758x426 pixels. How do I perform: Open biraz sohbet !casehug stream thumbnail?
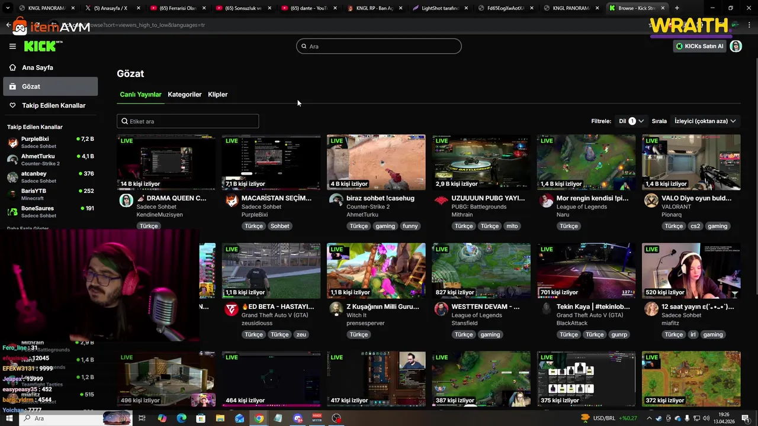(376, 162)
